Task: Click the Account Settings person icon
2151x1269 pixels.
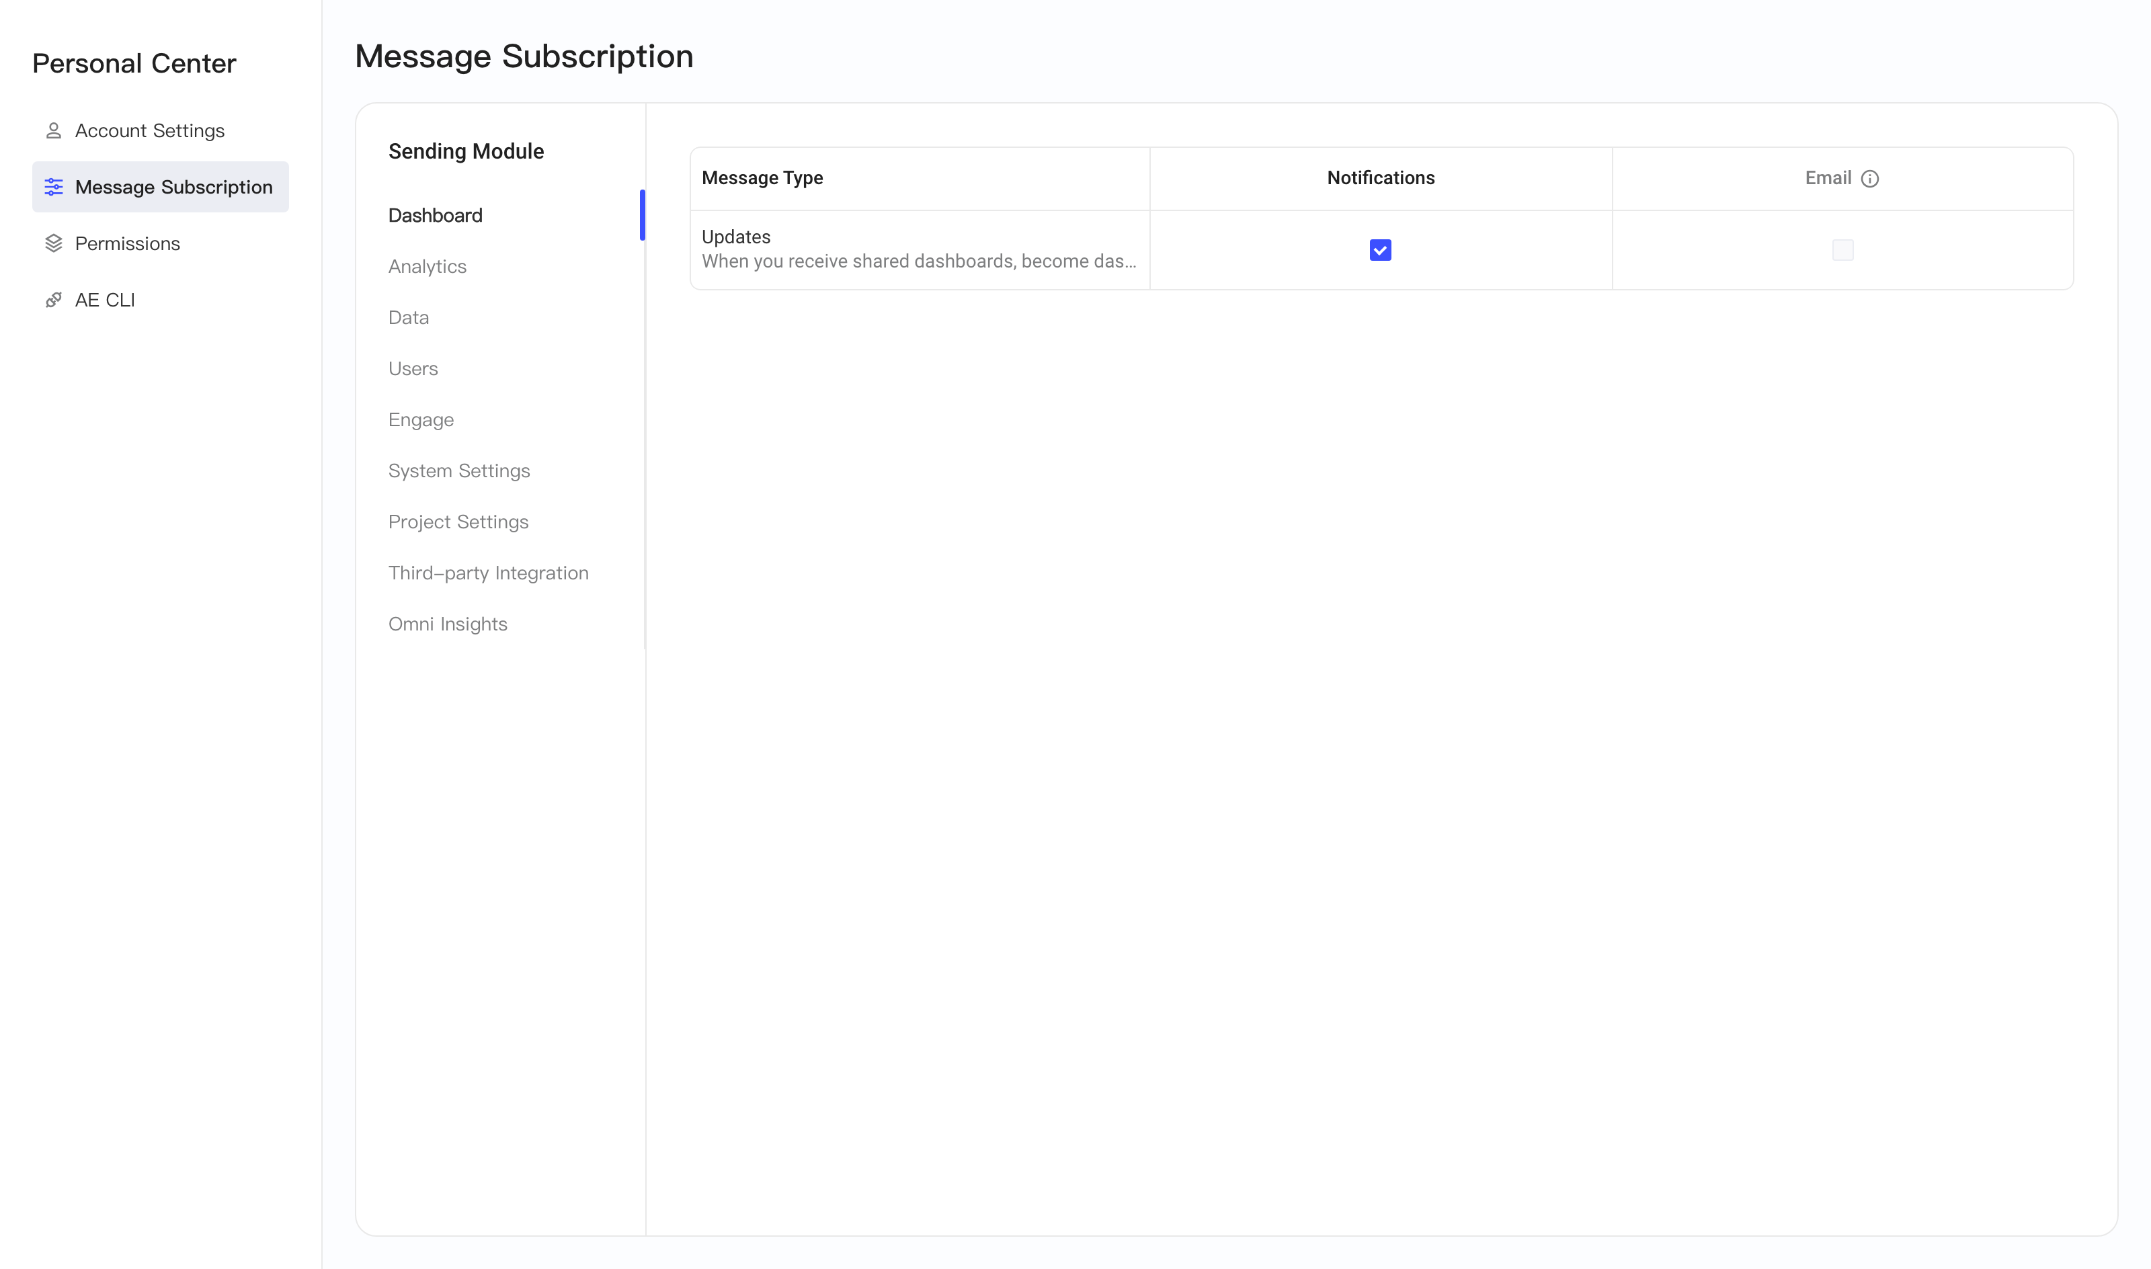Action: (53, 131)
